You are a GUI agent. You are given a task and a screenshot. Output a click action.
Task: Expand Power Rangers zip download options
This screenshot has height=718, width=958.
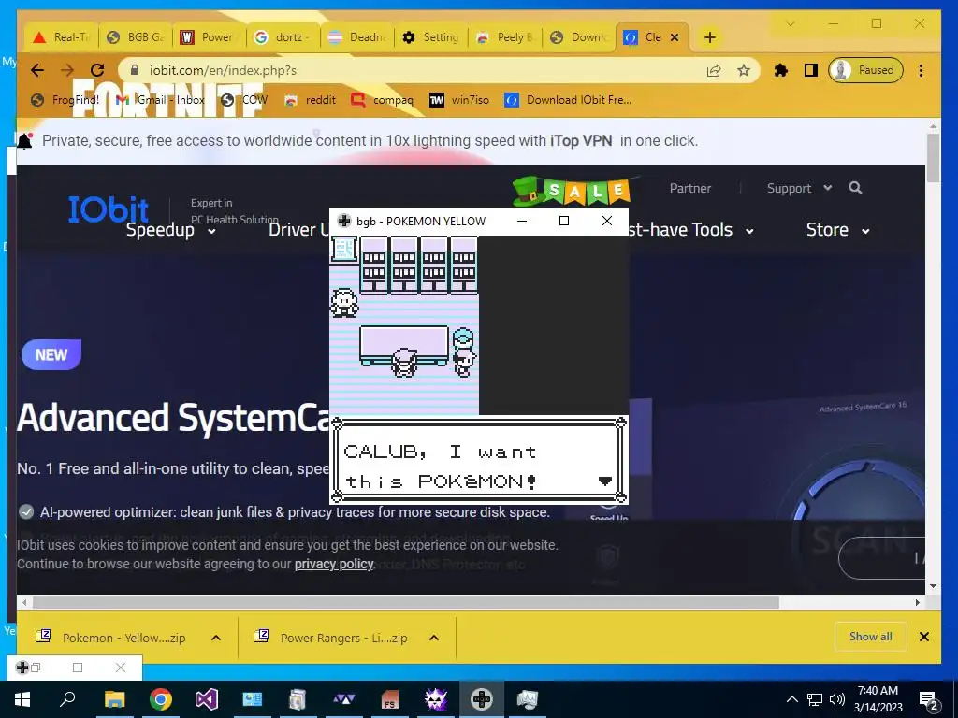coord(434,638)
